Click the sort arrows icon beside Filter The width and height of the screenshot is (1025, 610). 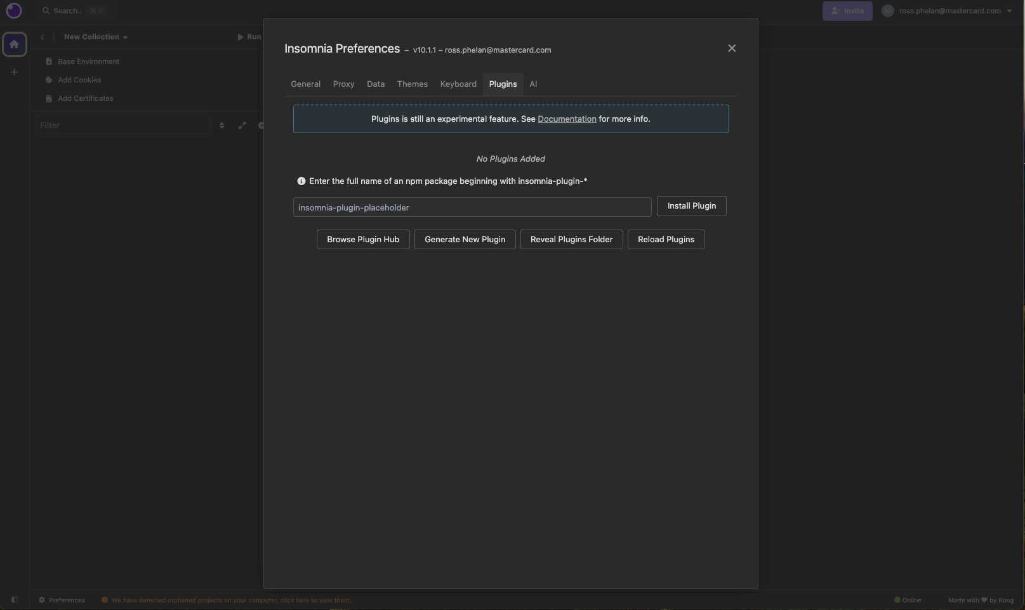pos(222,126)
